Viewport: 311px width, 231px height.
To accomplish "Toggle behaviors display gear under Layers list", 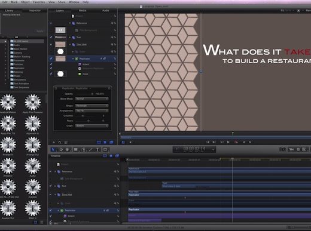I will click(105, 142).
